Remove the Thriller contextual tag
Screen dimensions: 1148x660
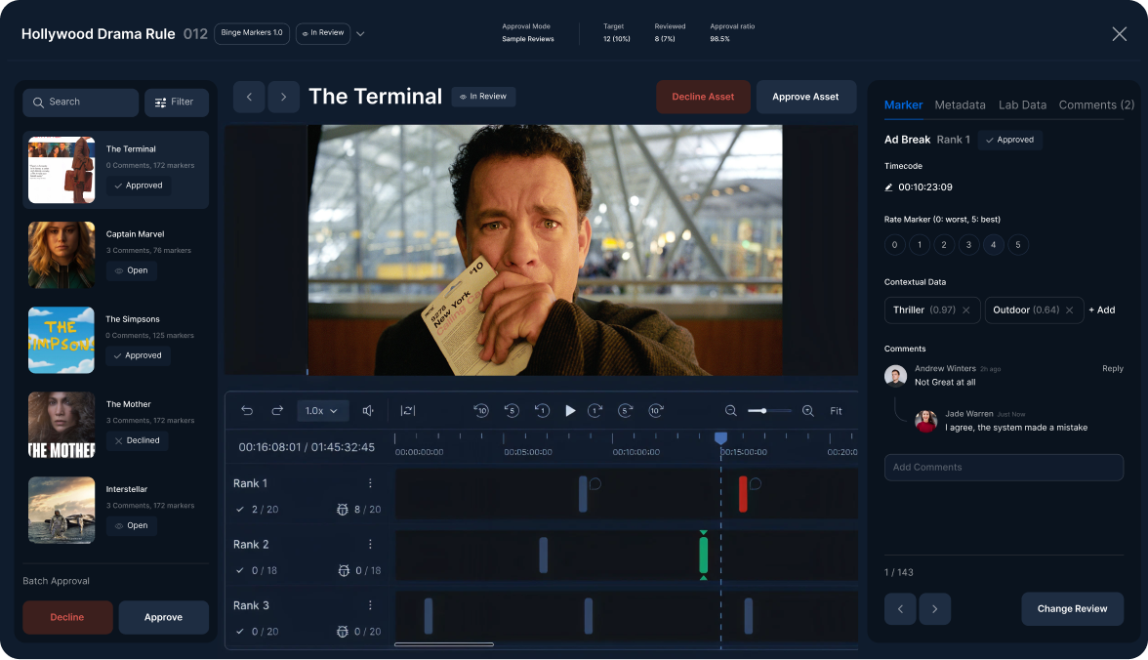[966, 310]
